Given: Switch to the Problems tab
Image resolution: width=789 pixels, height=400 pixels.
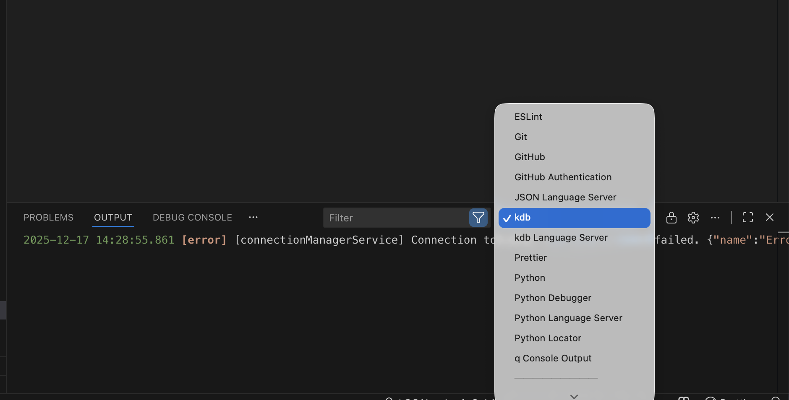Looking at the screenshot, I should coord(48,217).
